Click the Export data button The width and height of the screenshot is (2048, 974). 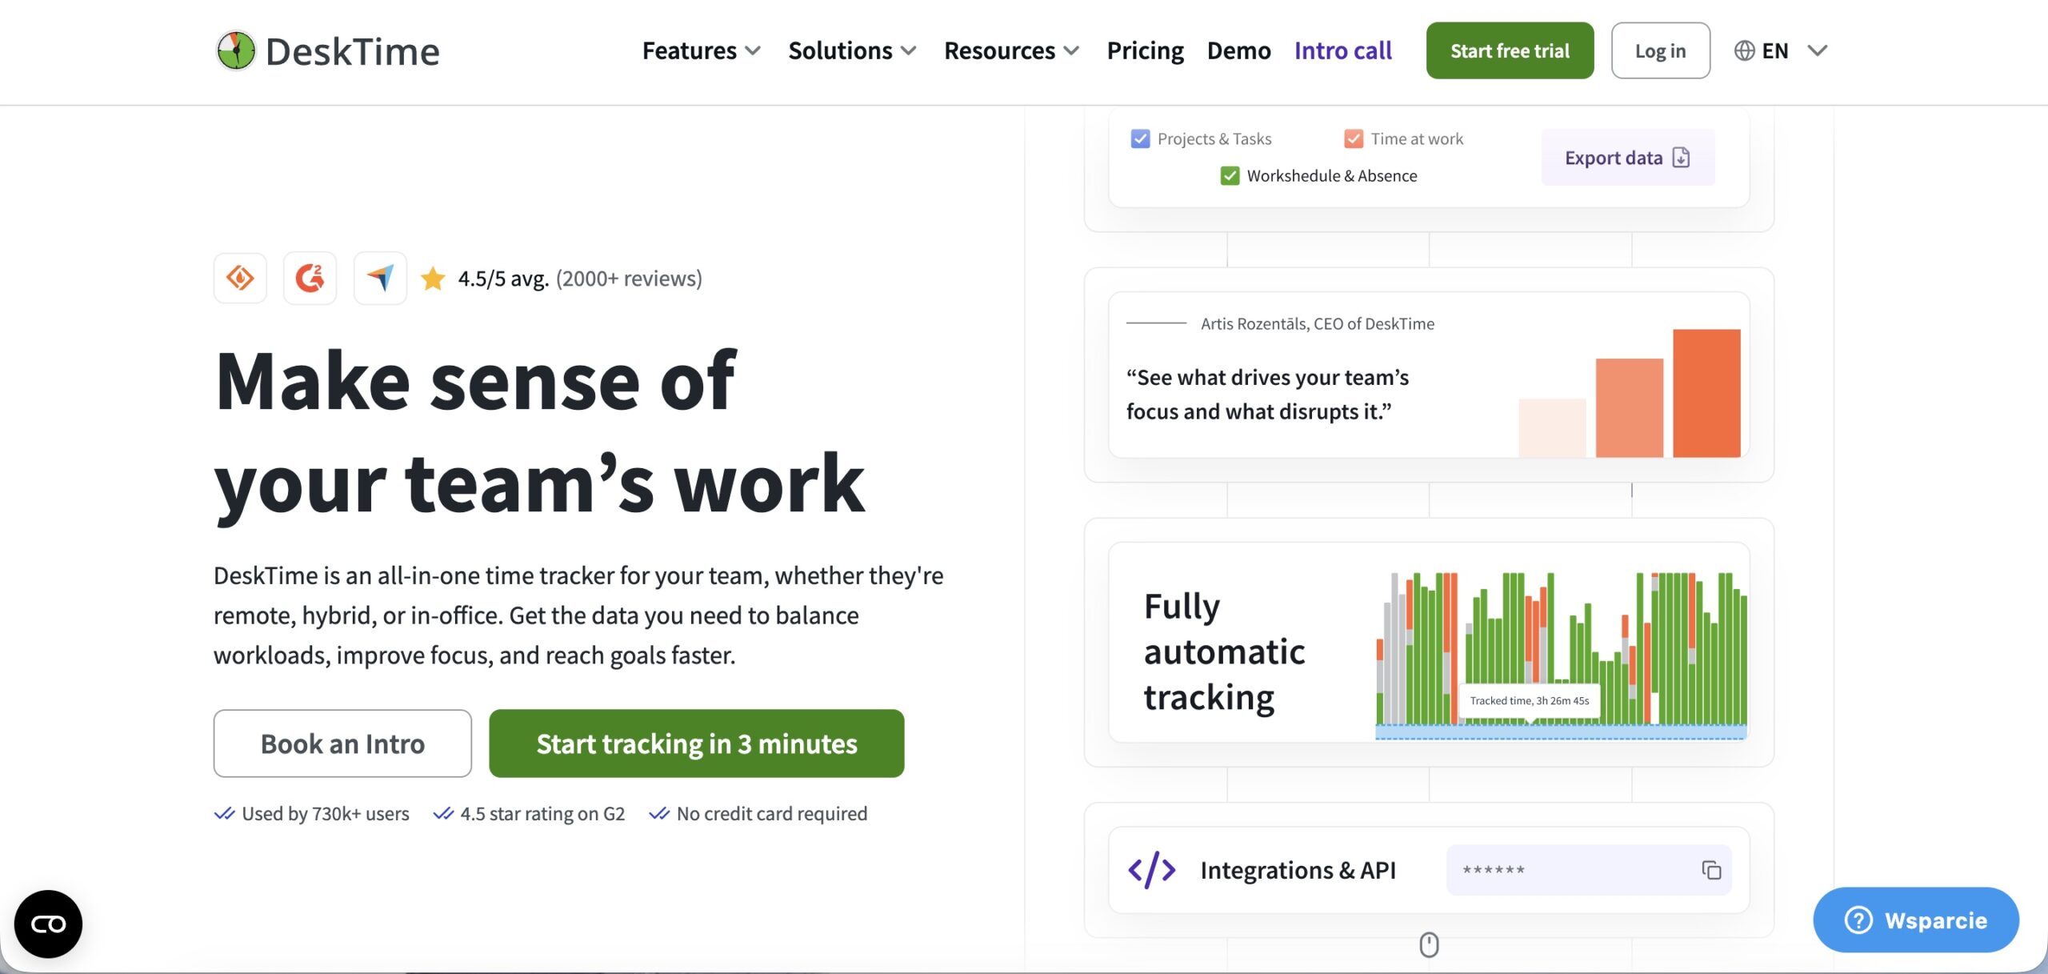click(x=1628, y=158)
